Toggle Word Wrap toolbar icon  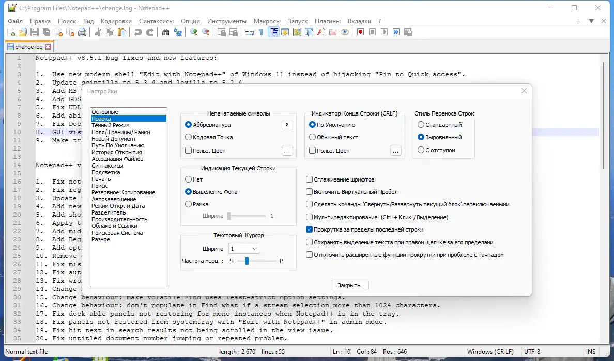click(x=250, y=32)
